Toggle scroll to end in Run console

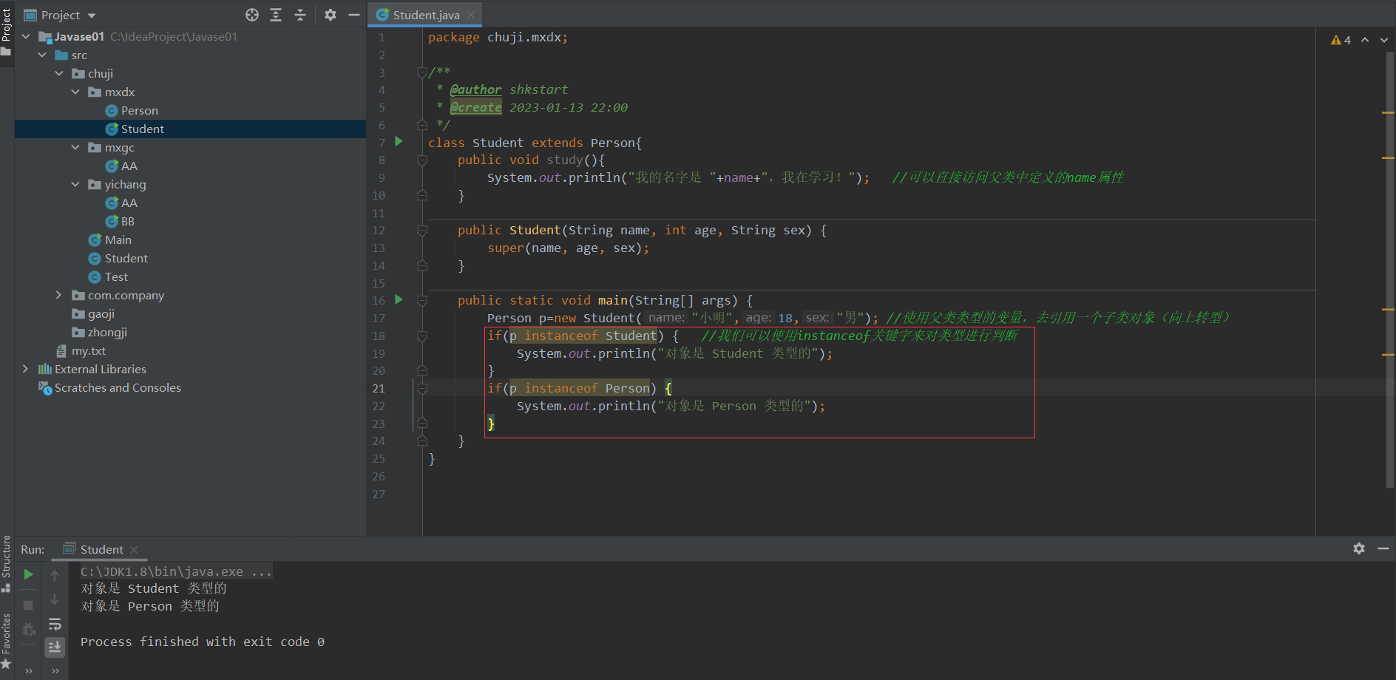(55, 647)
